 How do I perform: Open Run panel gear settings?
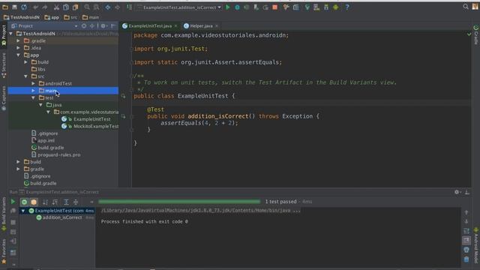click(457, 192)
